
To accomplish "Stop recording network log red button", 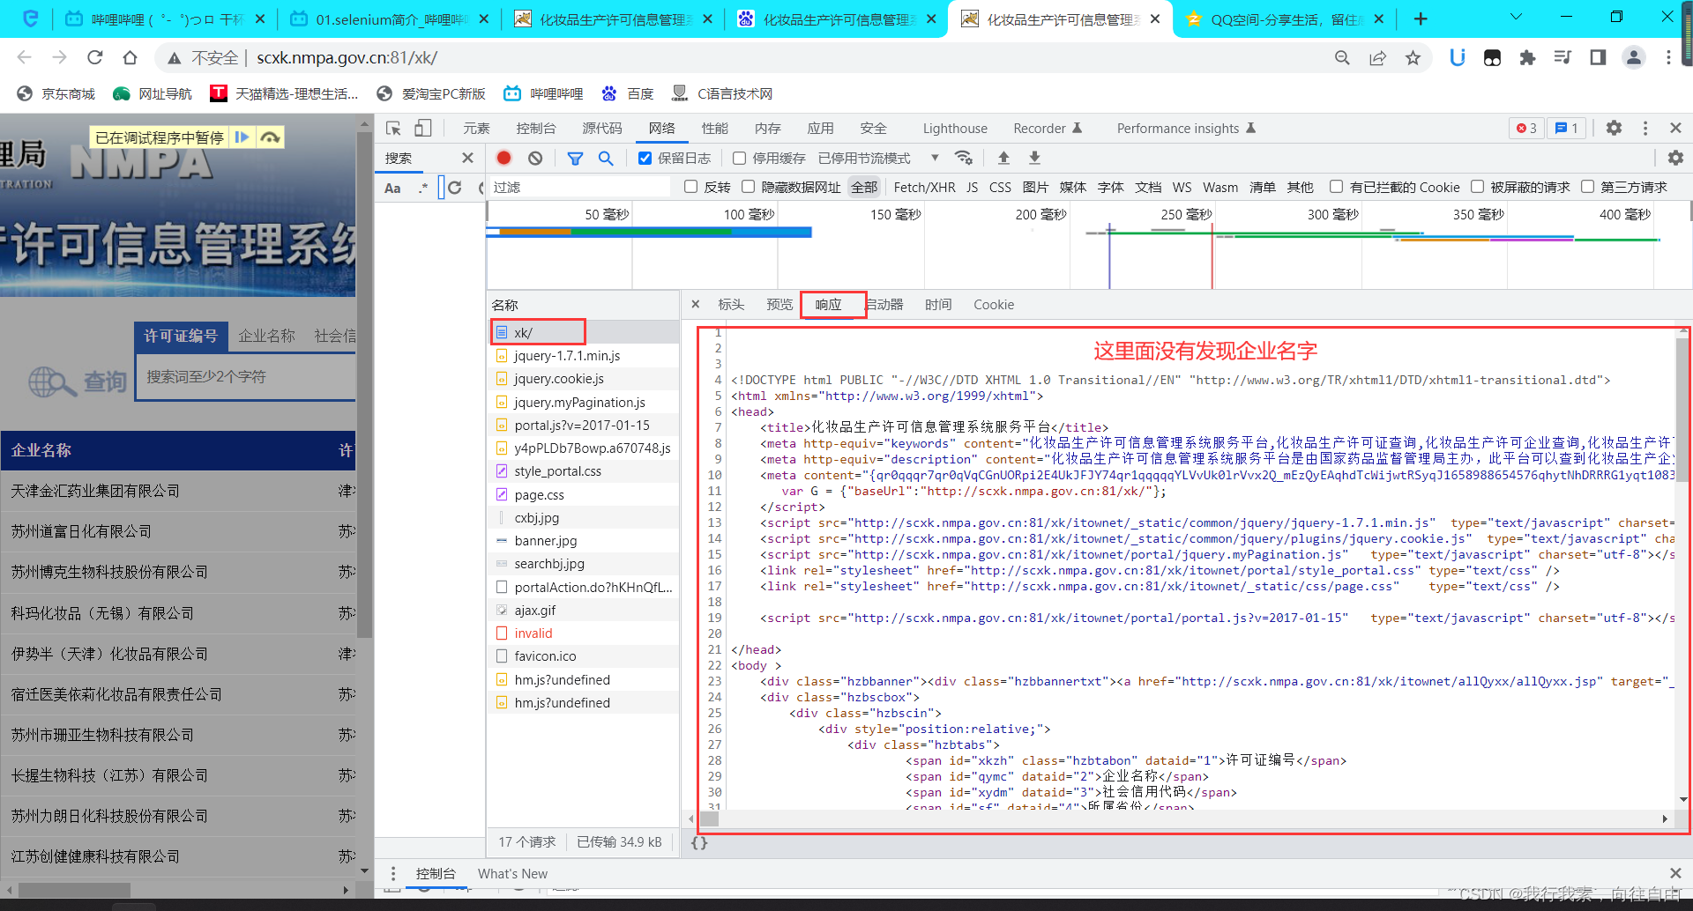I will pos(503,158).
